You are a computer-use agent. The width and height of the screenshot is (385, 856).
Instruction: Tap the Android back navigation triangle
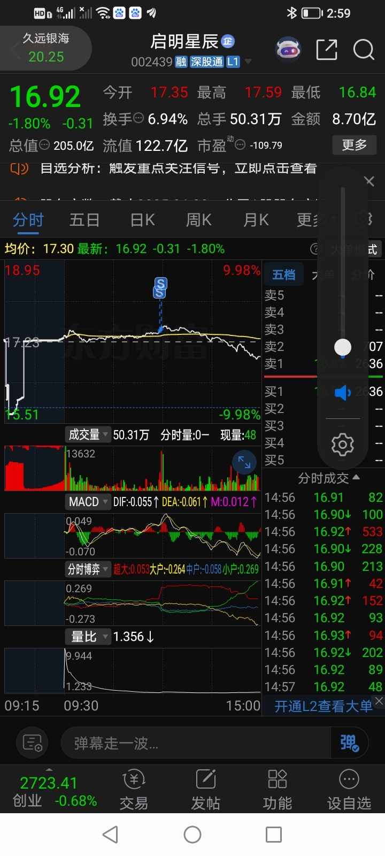(x=110, y=835)
